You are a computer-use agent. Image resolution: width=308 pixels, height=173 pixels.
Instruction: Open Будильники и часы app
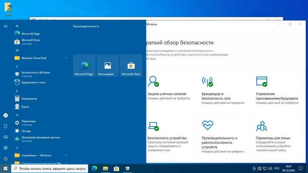tap(41, 82)
